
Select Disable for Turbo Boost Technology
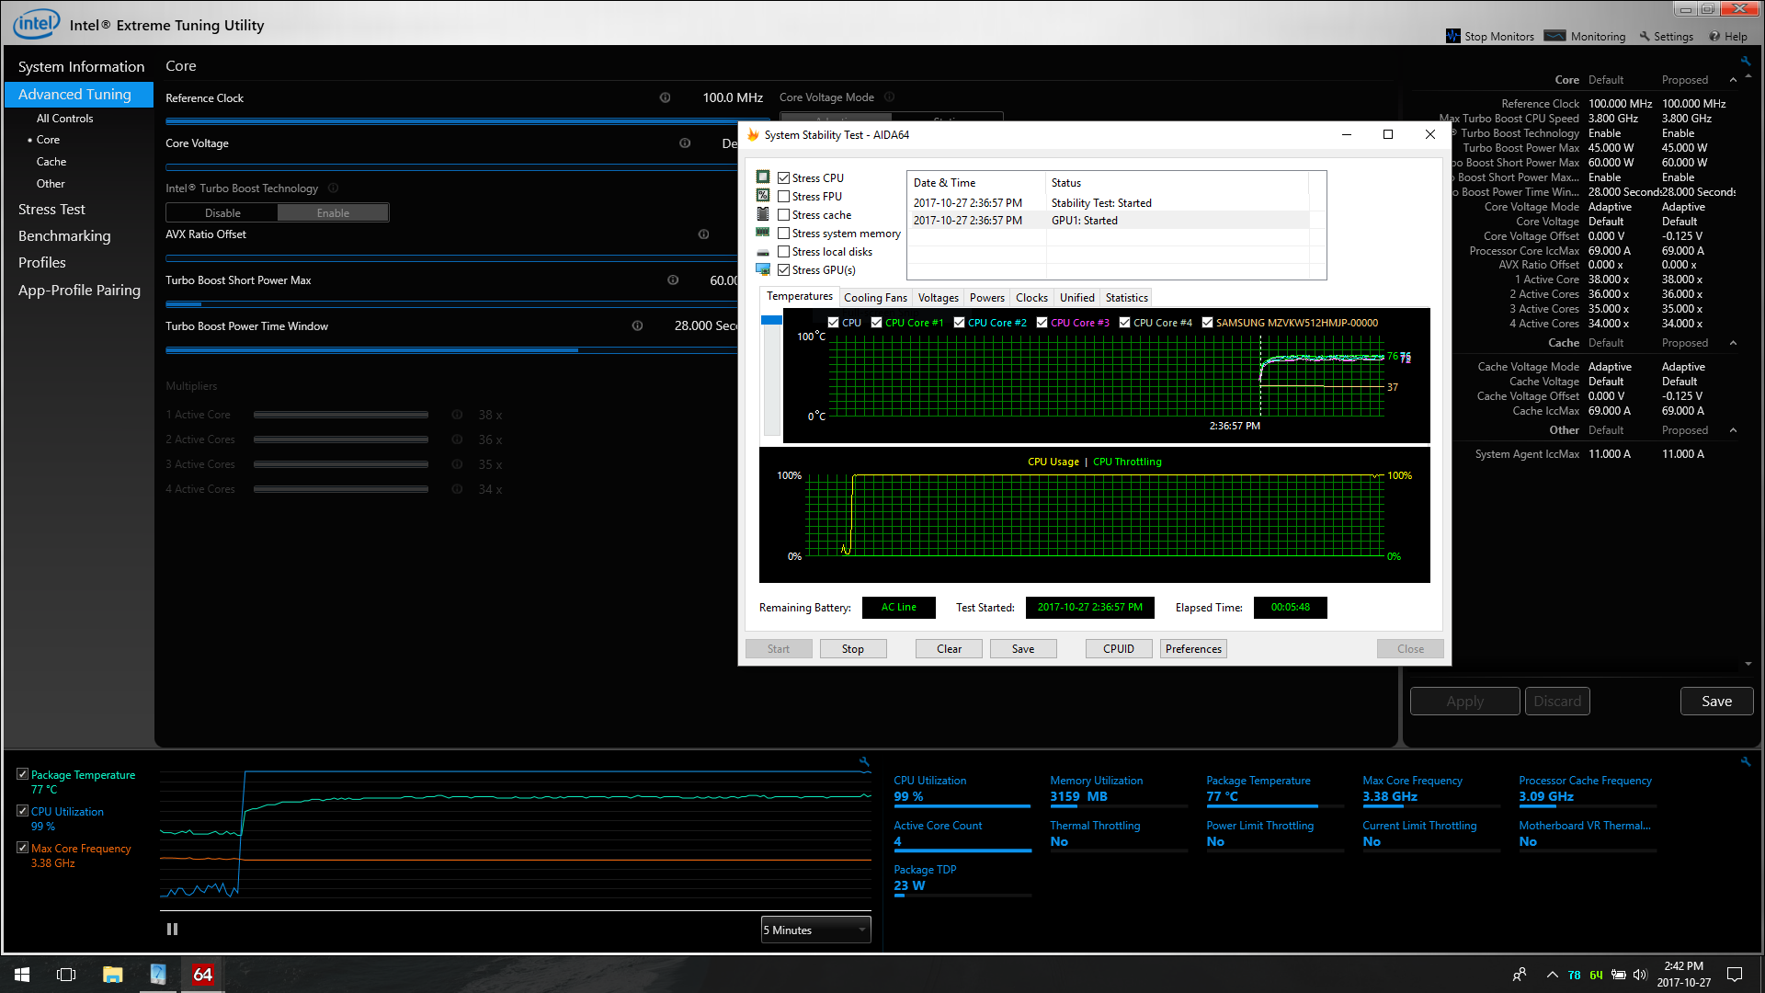pos(222,212)
